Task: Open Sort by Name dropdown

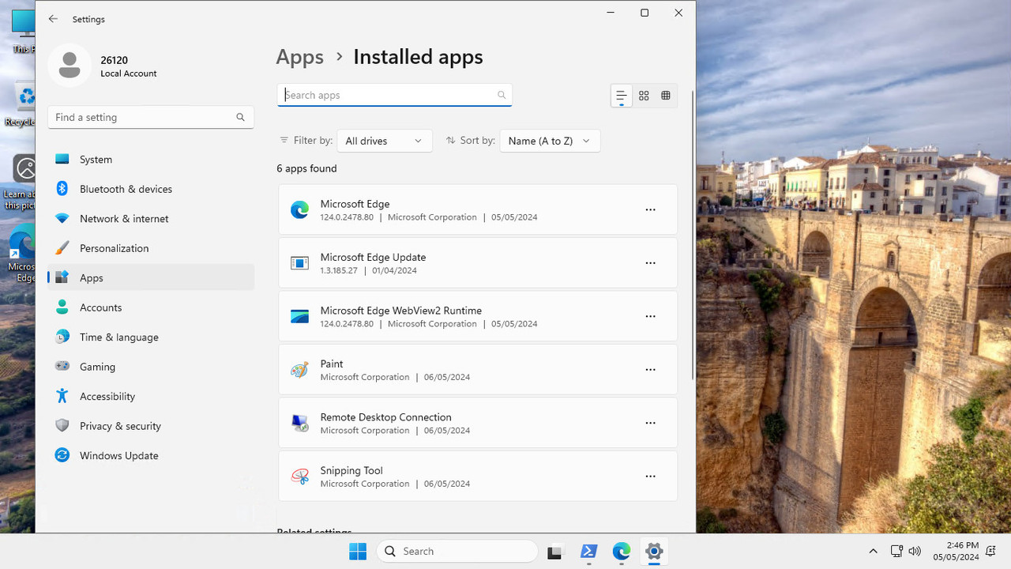Action: click(x=550, y=141)
